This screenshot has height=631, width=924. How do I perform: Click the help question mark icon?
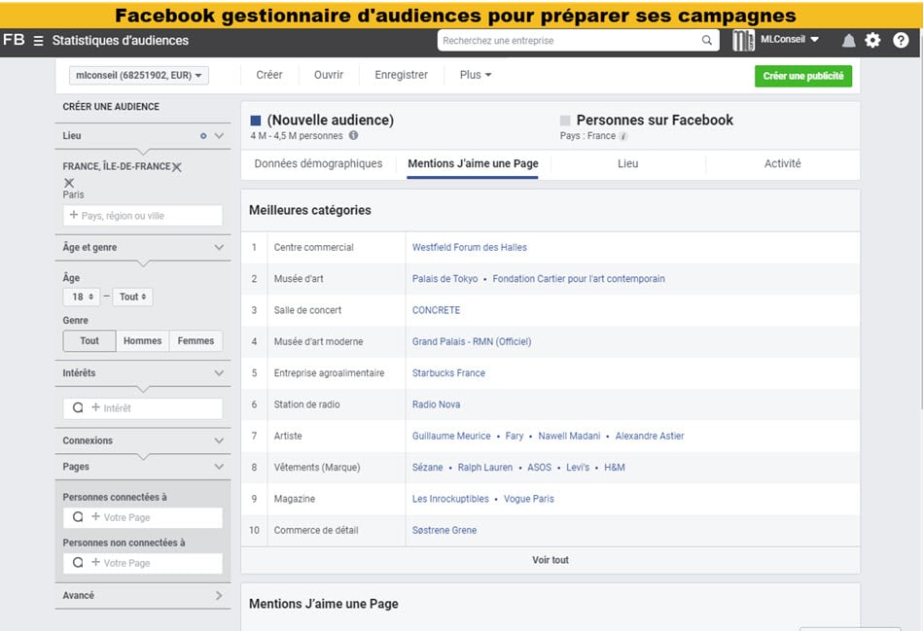point(901,40)
